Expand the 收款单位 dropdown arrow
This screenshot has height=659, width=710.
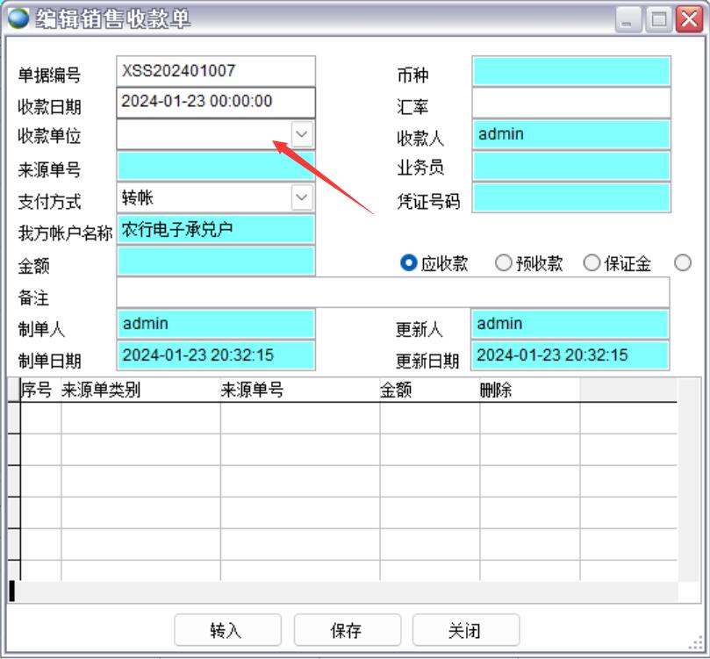(302, 134)
